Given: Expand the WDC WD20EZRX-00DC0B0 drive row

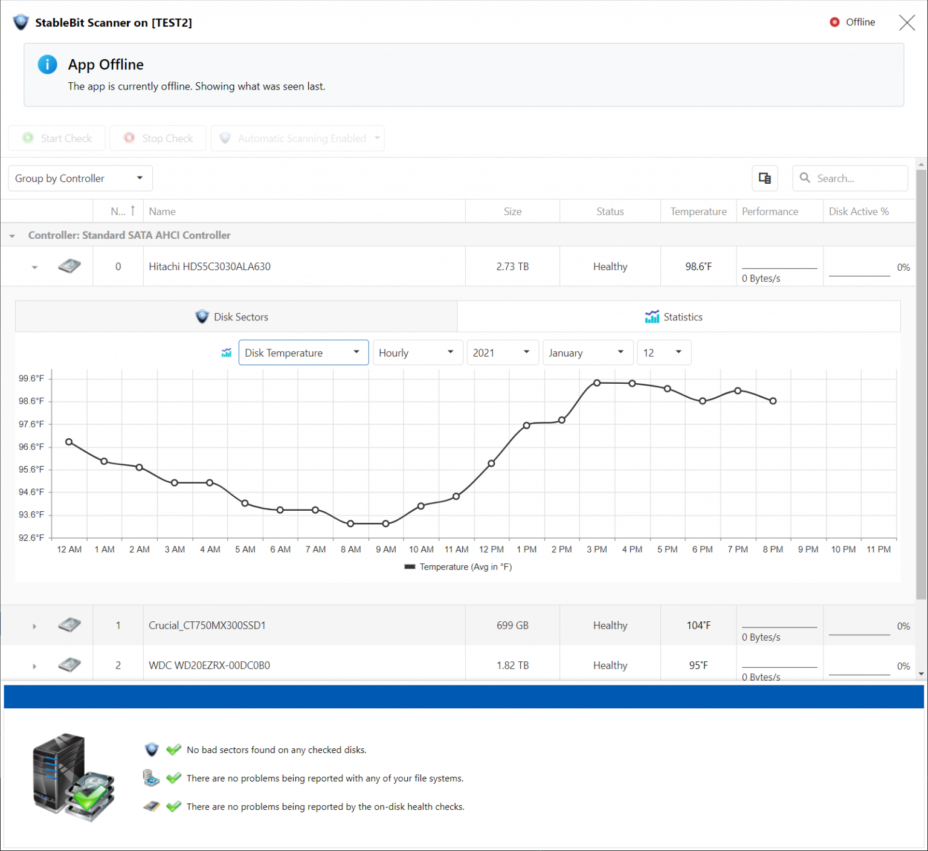Looking at the screenshot, I should coord(34,665).
